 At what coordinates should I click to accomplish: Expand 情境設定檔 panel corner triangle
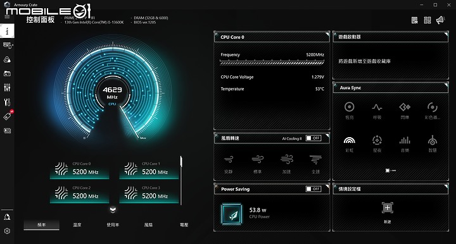click(x=446, y=186)
